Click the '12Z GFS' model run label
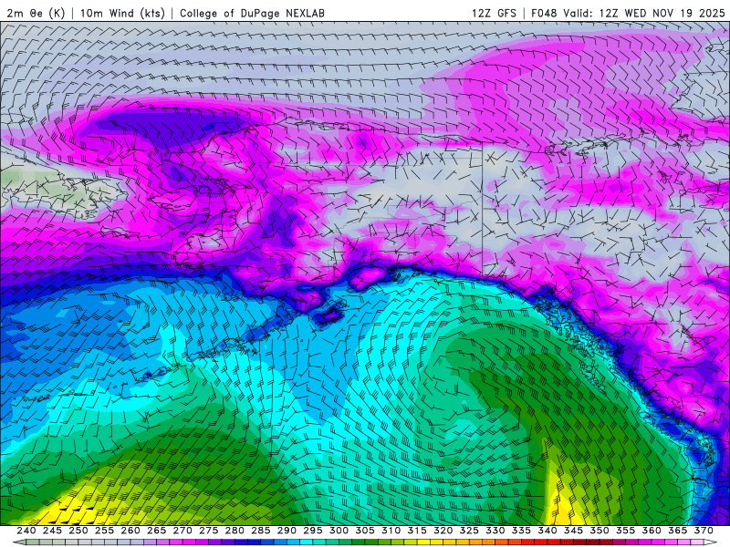 [x=494, y=13]
